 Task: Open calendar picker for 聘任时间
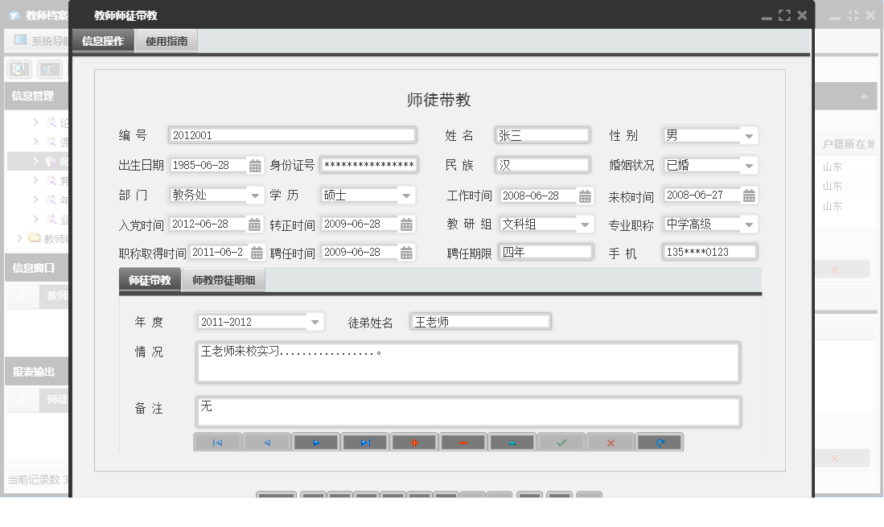(x=406, y=253)
